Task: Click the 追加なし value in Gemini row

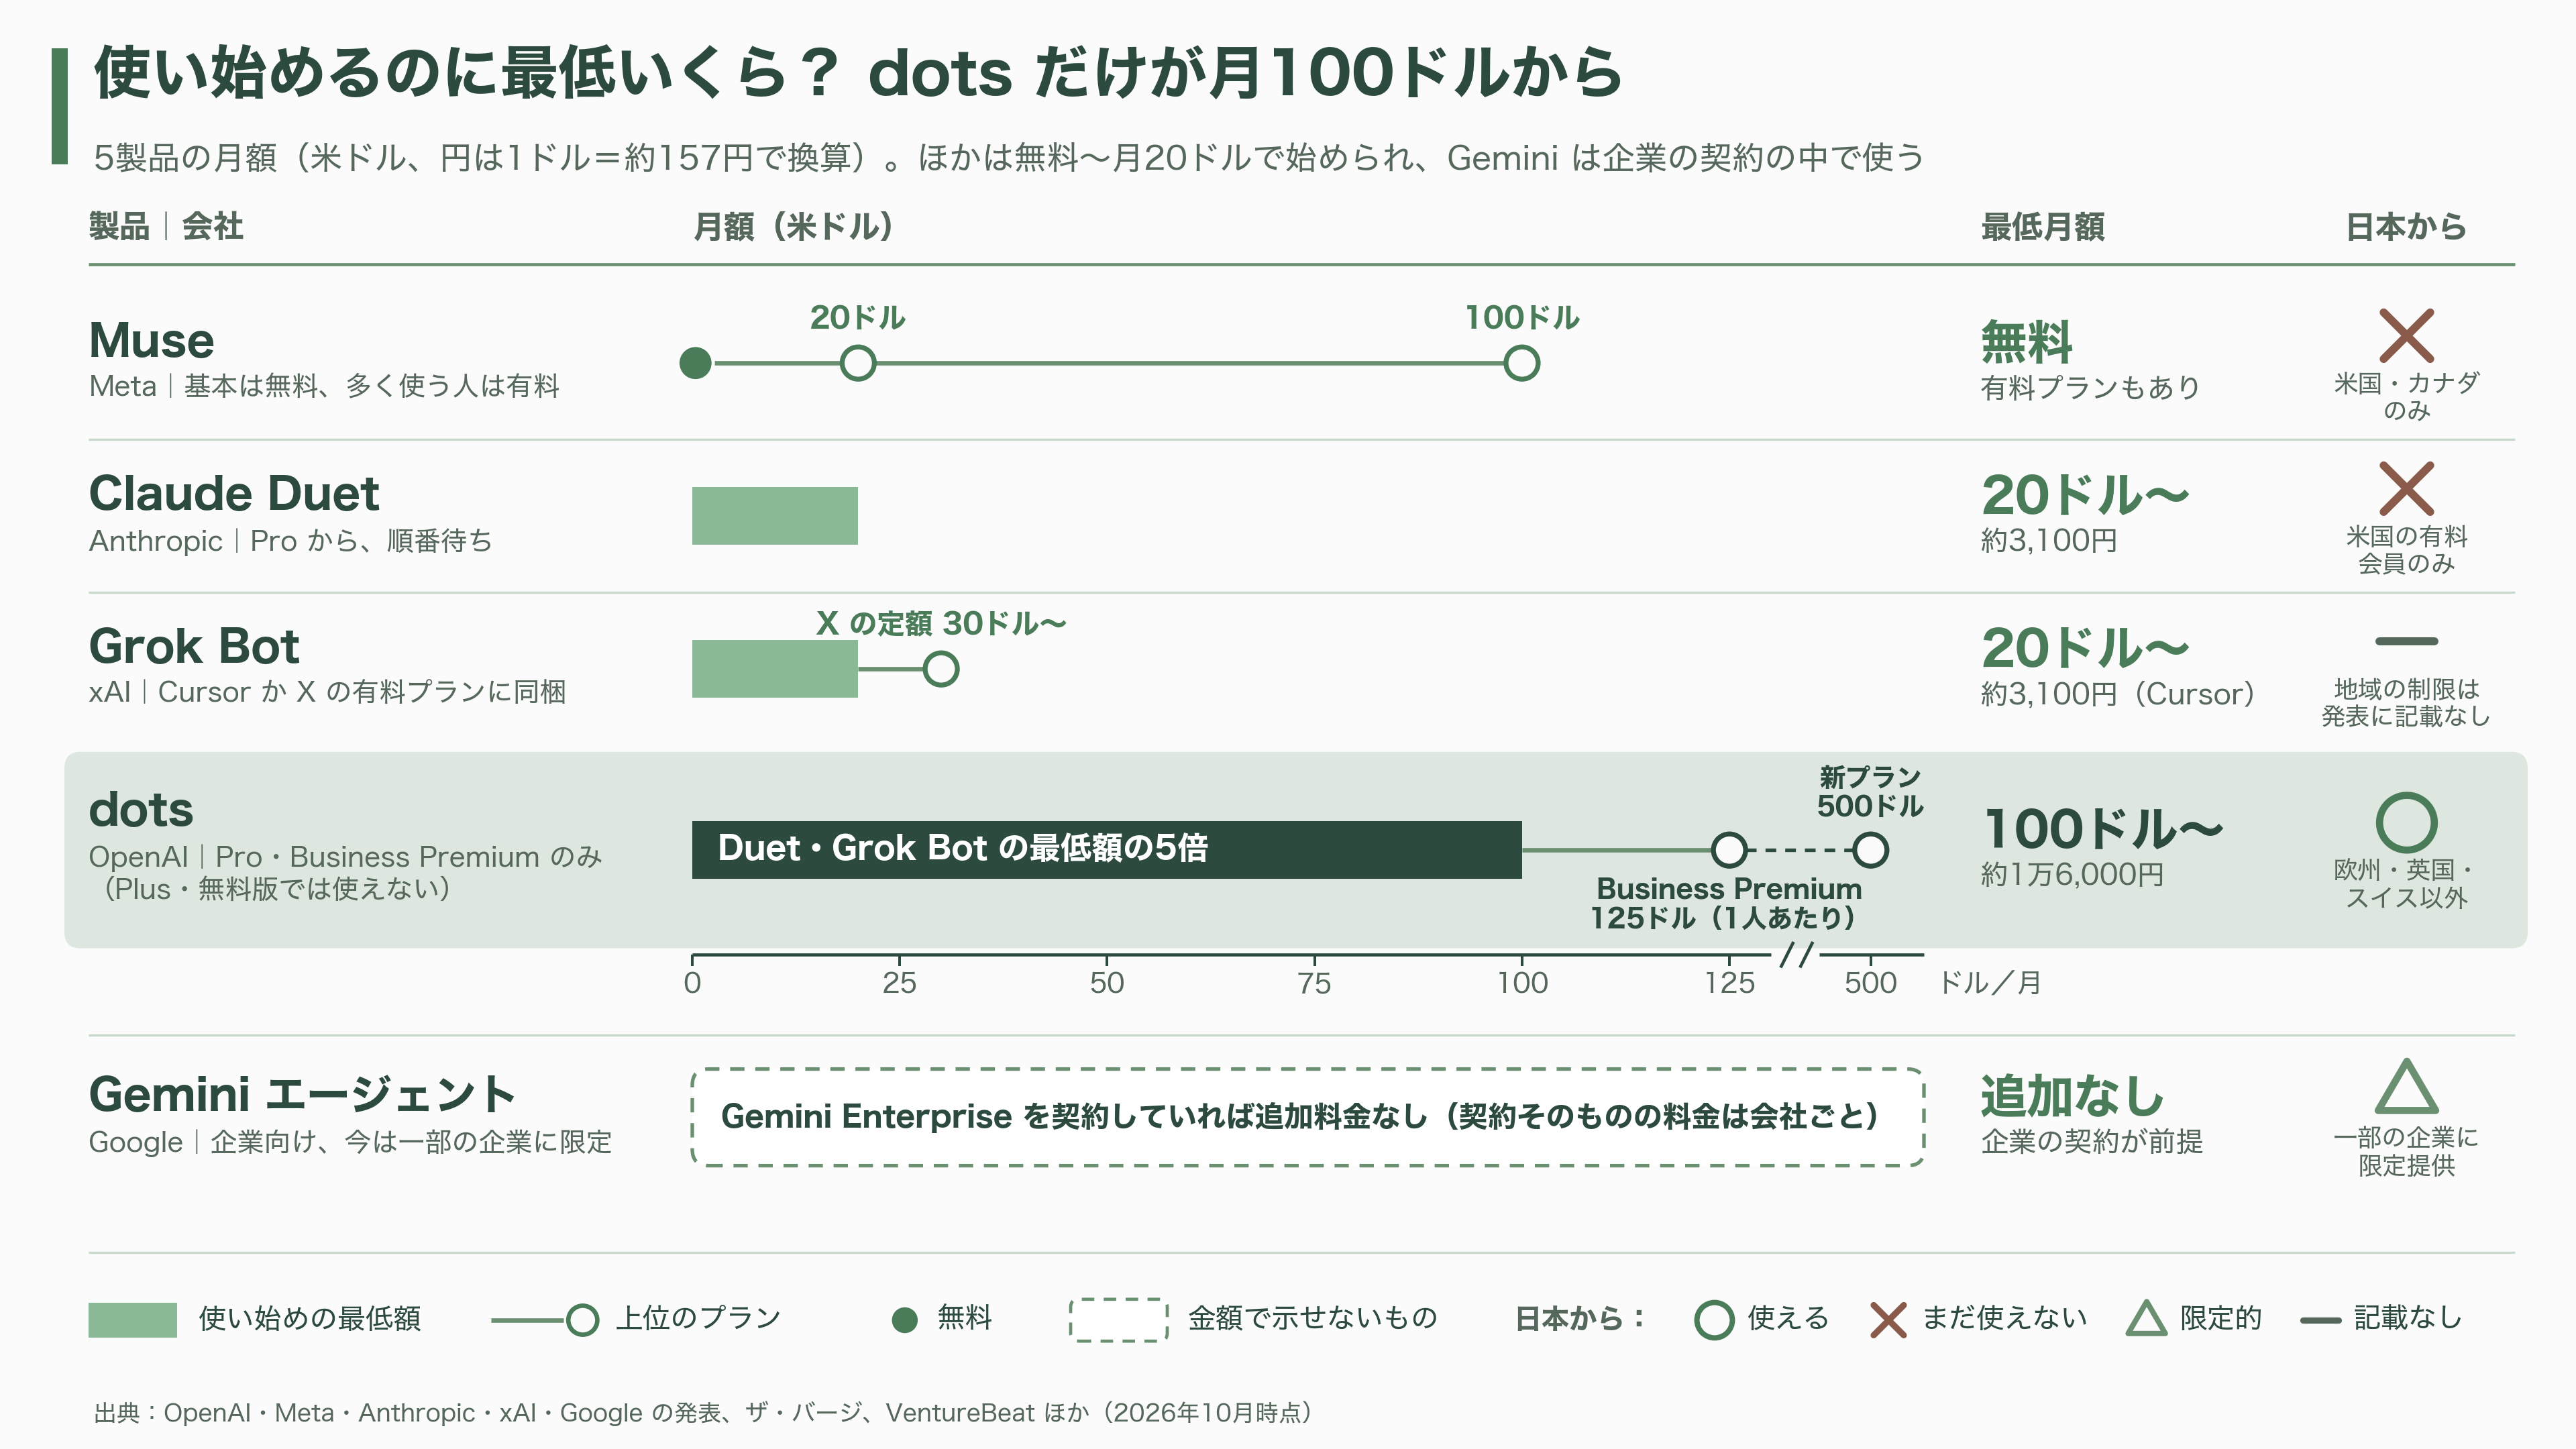Action: [x=2073, y=1095]
